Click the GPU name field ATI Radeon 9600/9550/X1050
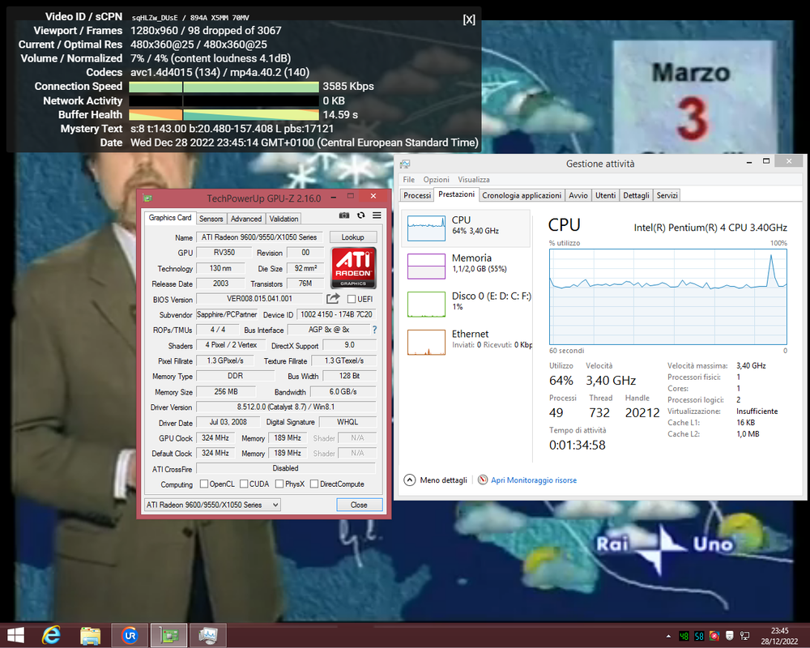Viewport: 810px width, 648px height. click(260, 237)
